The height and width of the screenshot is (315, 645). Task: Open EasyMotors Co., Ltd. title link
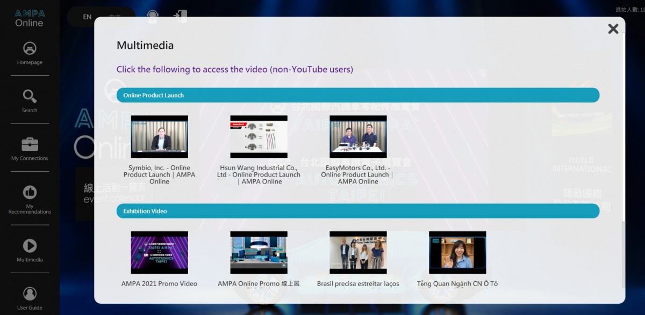(x=358, y=174)
